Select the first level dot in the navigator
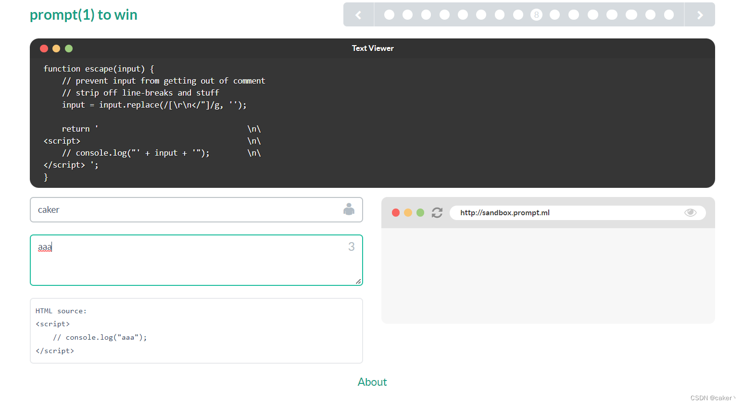Viewport: 743px width, 405px height. click(x=389, y=15)
